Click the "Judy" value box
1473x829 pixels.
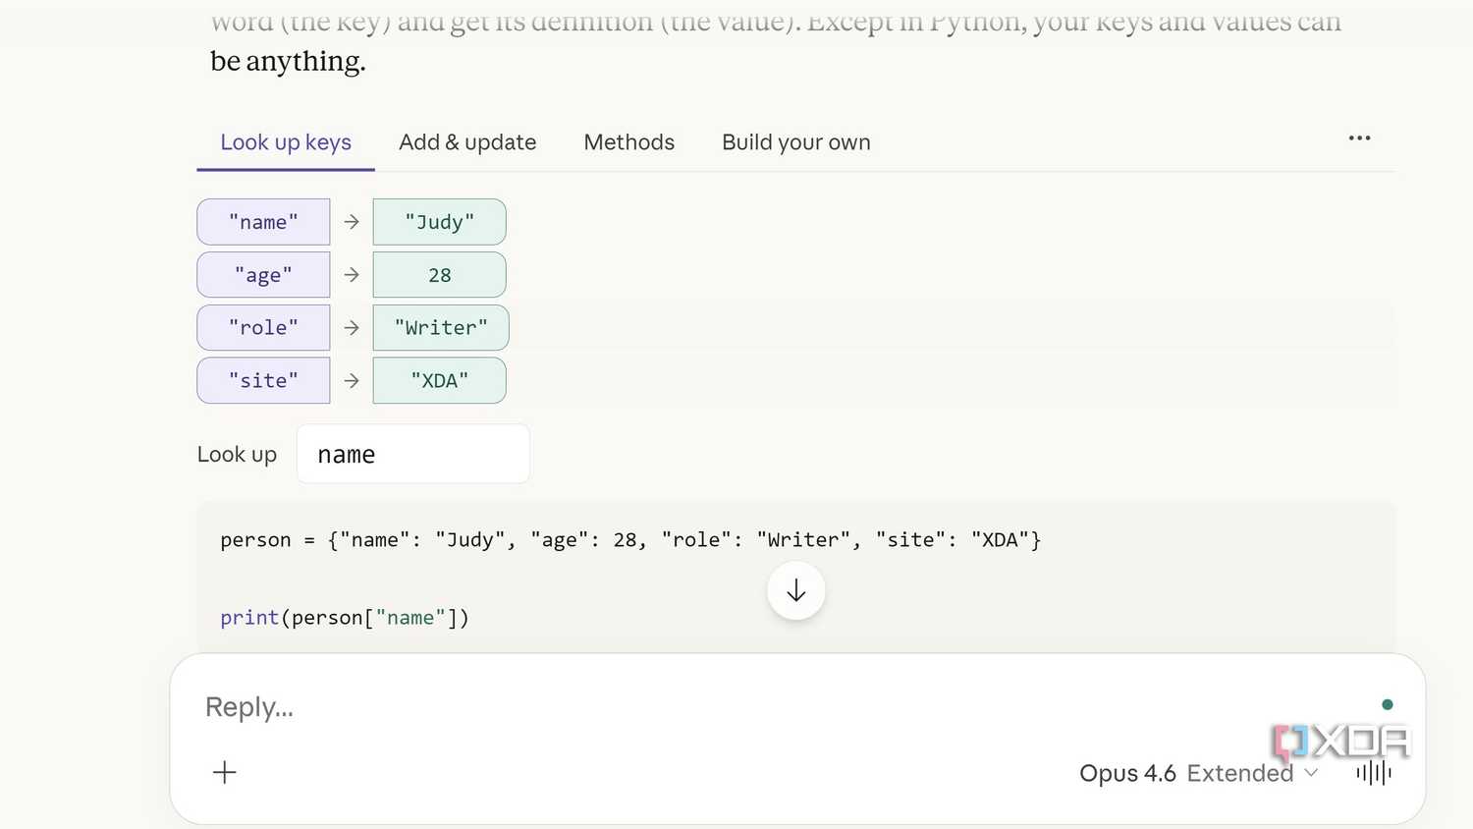440,222
